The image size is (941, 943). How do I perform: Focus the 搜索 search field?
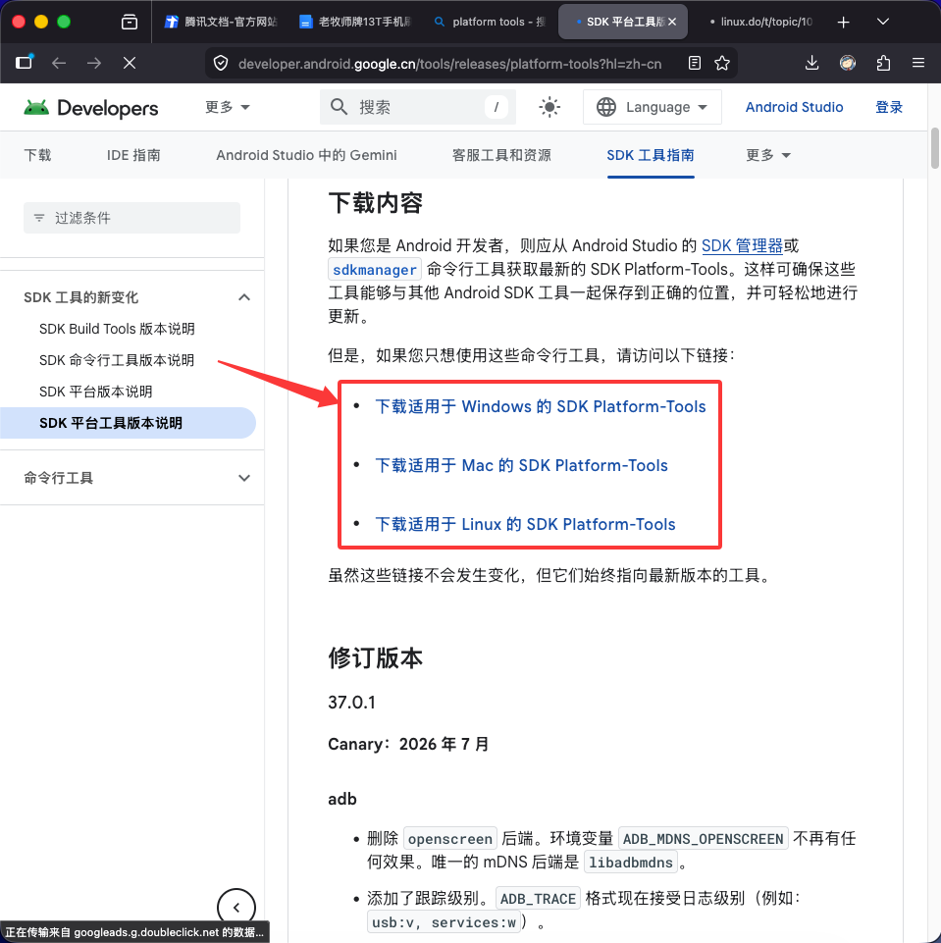418,107
